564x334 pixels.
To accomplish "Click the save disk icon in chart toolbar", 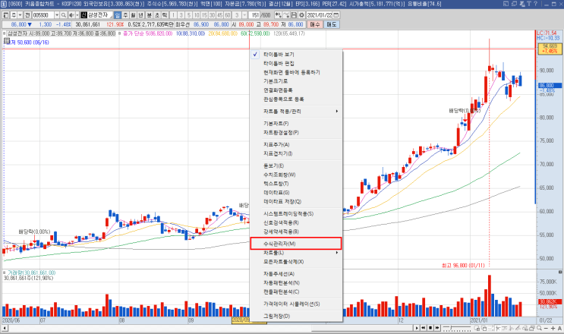I will tap(294, 15).
